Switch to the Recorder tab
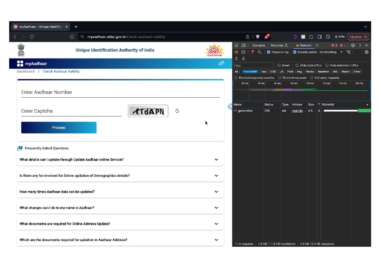This screenshot has height=268, width=380. (x=279, y=45)
